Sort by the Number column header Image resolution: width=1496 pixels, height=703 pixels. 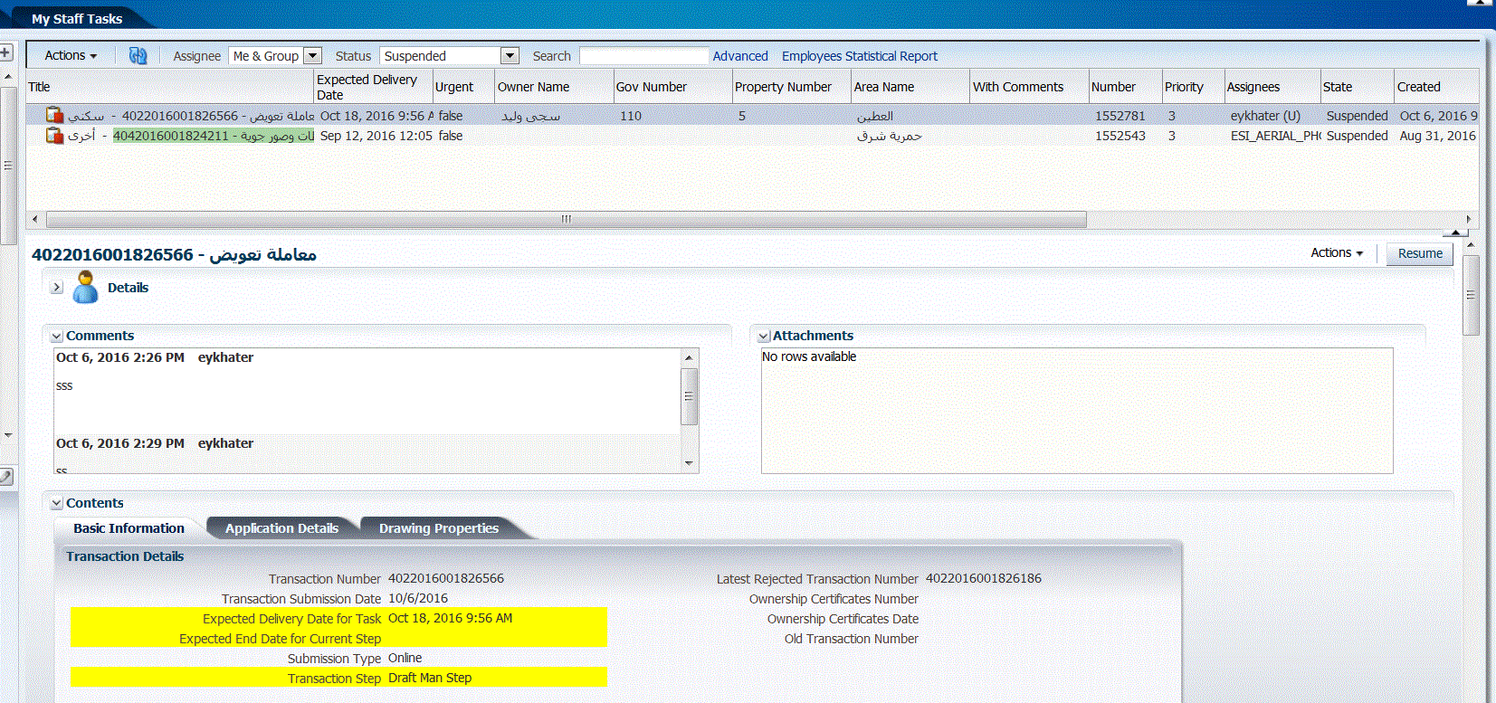(x=1126, y=87)
